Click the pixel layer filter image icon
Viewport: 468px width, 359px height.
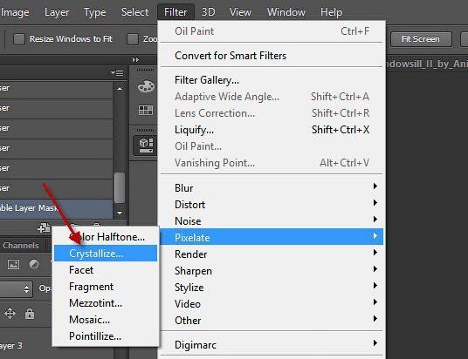13,264
